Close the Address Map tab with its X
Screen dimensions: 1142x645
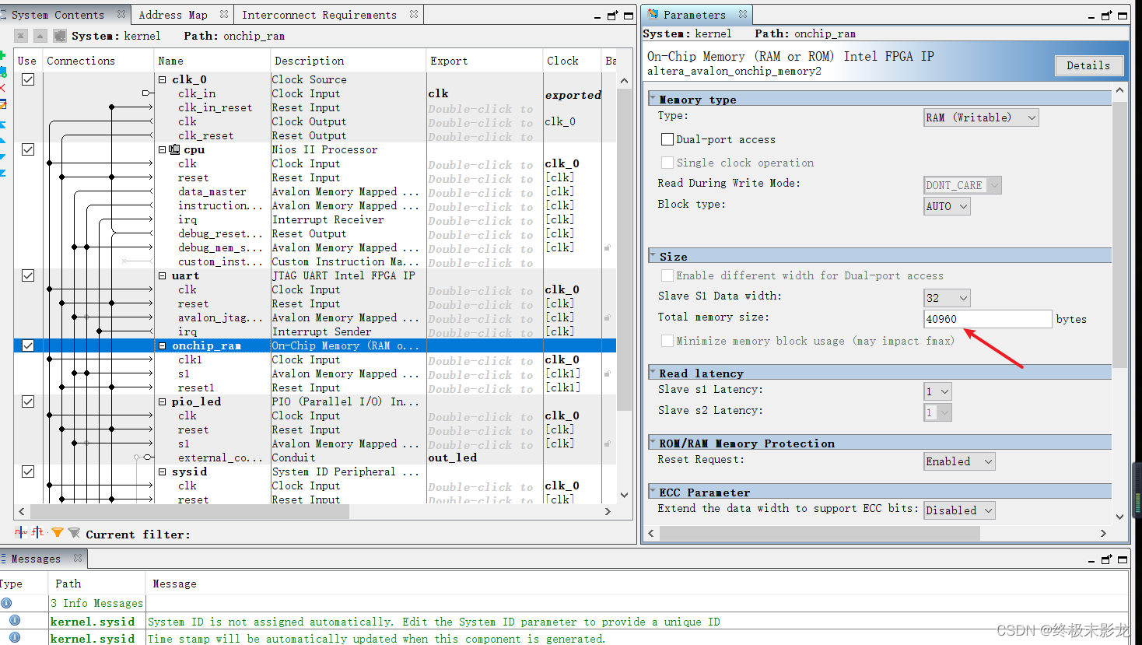224,14
